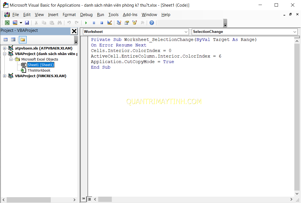
Task: Open the File menu
Action: click(x=16, y=15)
